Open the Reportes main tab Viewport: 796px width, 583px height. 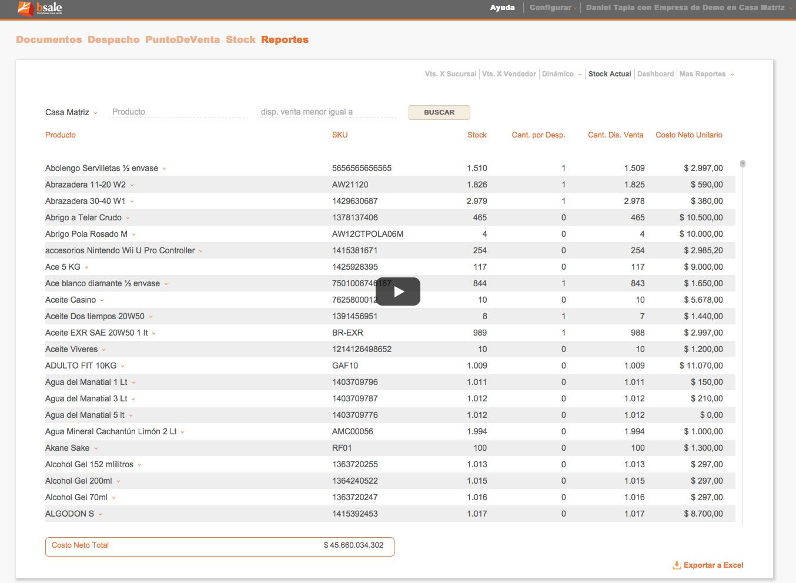[285, 39]
